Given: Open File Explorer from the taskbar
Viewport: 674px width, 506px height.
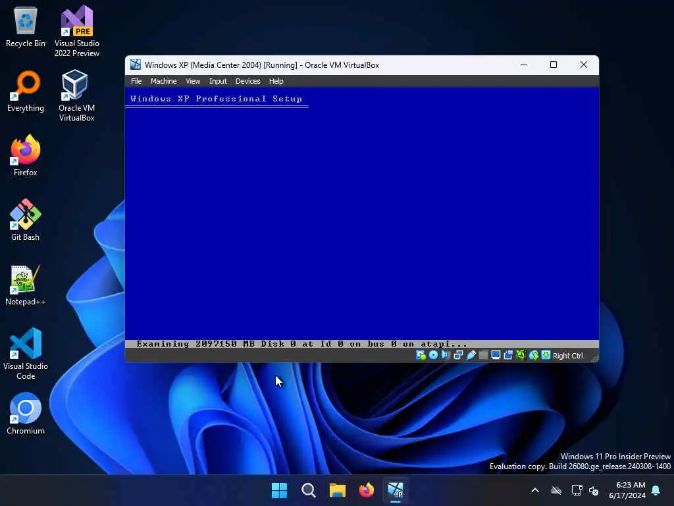Looking at the screenshot, I should coord(338,490).
